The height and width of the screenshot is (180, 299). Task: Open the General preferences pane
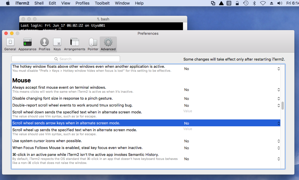tap(10, 44)
